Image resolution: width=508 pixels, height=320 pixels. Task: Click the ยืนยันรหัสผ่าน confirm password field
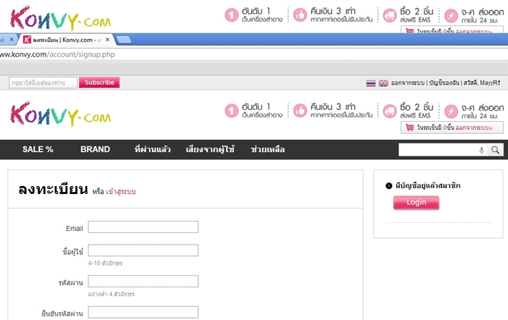pyautogui.click(x=143, y=312)
